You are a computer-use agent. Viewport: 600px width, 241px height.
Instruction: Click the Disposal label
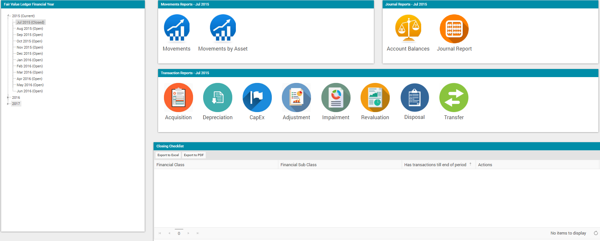(x=415, y=117)
